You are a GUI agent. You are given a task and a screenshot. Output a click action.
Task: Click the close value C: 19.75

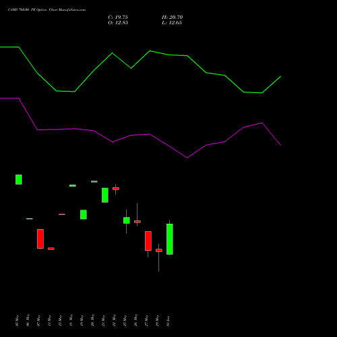[x=118, y=18]
